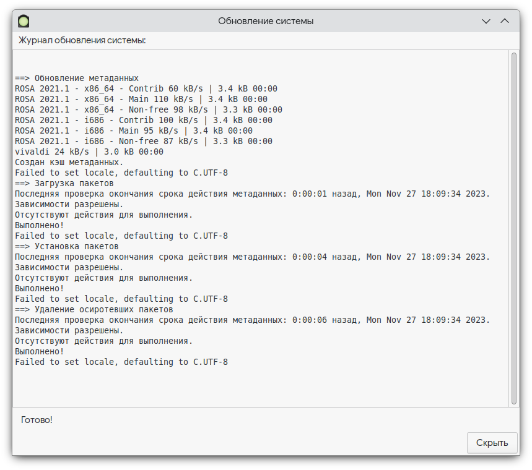Click the line with 'x86_64 - Contrib 60 kB/s'
Screen dimensions: 532x470
[146, 89]
